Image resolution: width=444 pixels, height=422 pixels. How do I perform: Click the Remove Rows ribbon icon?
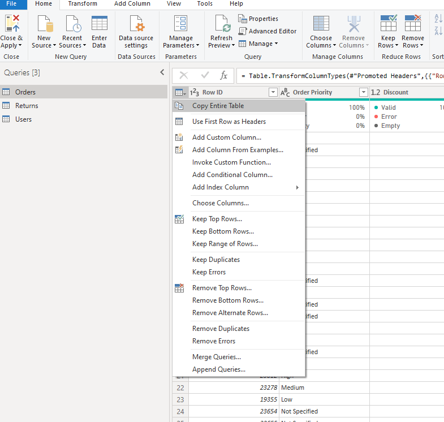412,23
